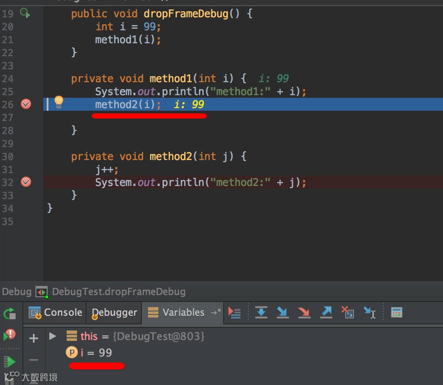
Task: Click line number 27 in the gutter
Action: [8, 118]
